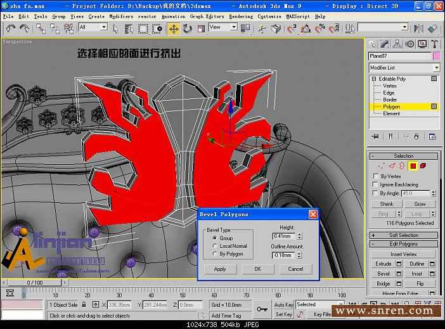Screen dimensions: 445x329
Task: Open the Modifier List dropdown
Action: [x=436, y=68]
